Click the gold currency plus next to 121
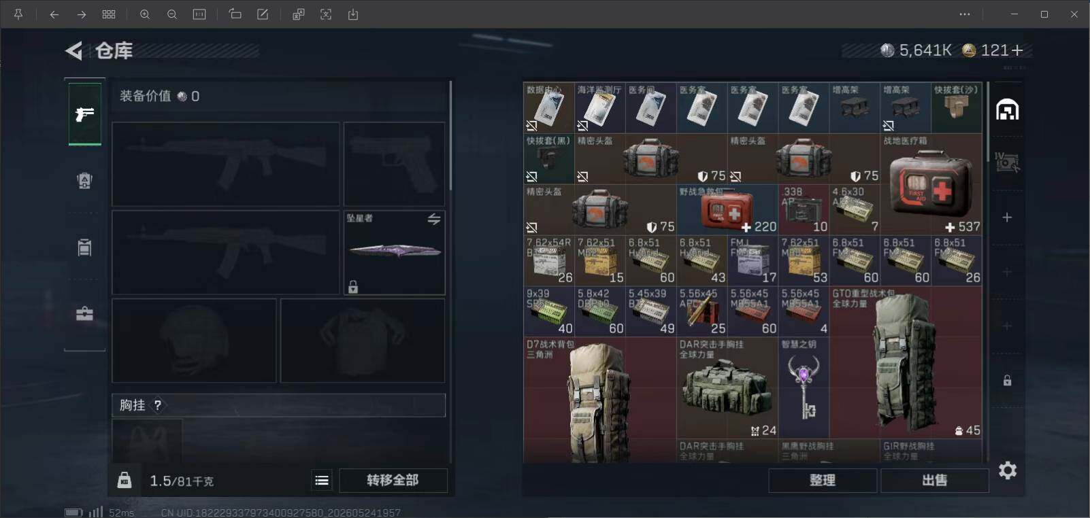 pos(1017,50)
